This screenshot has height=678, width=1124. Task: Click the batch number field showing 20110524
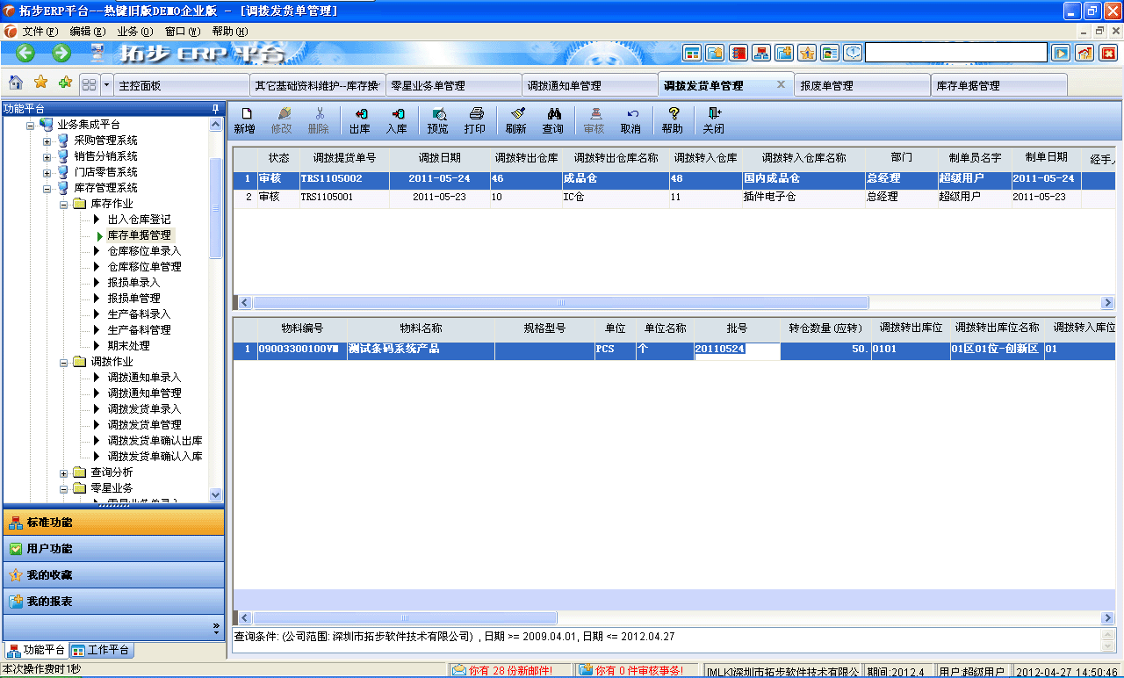tap(738, 350)
